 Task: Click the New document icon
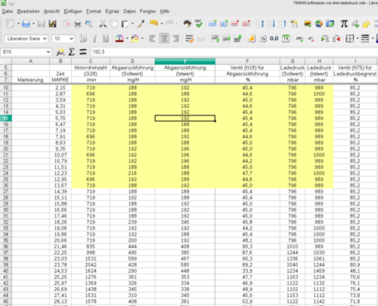(x=10, y=24)
